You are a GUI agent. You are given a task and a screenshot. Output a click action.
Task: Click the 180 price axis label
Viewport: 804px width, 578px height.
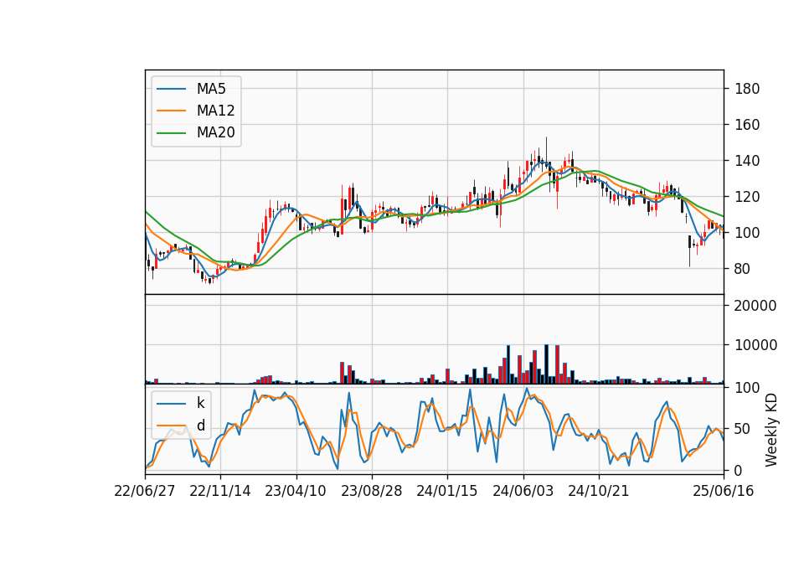point(747,89)
